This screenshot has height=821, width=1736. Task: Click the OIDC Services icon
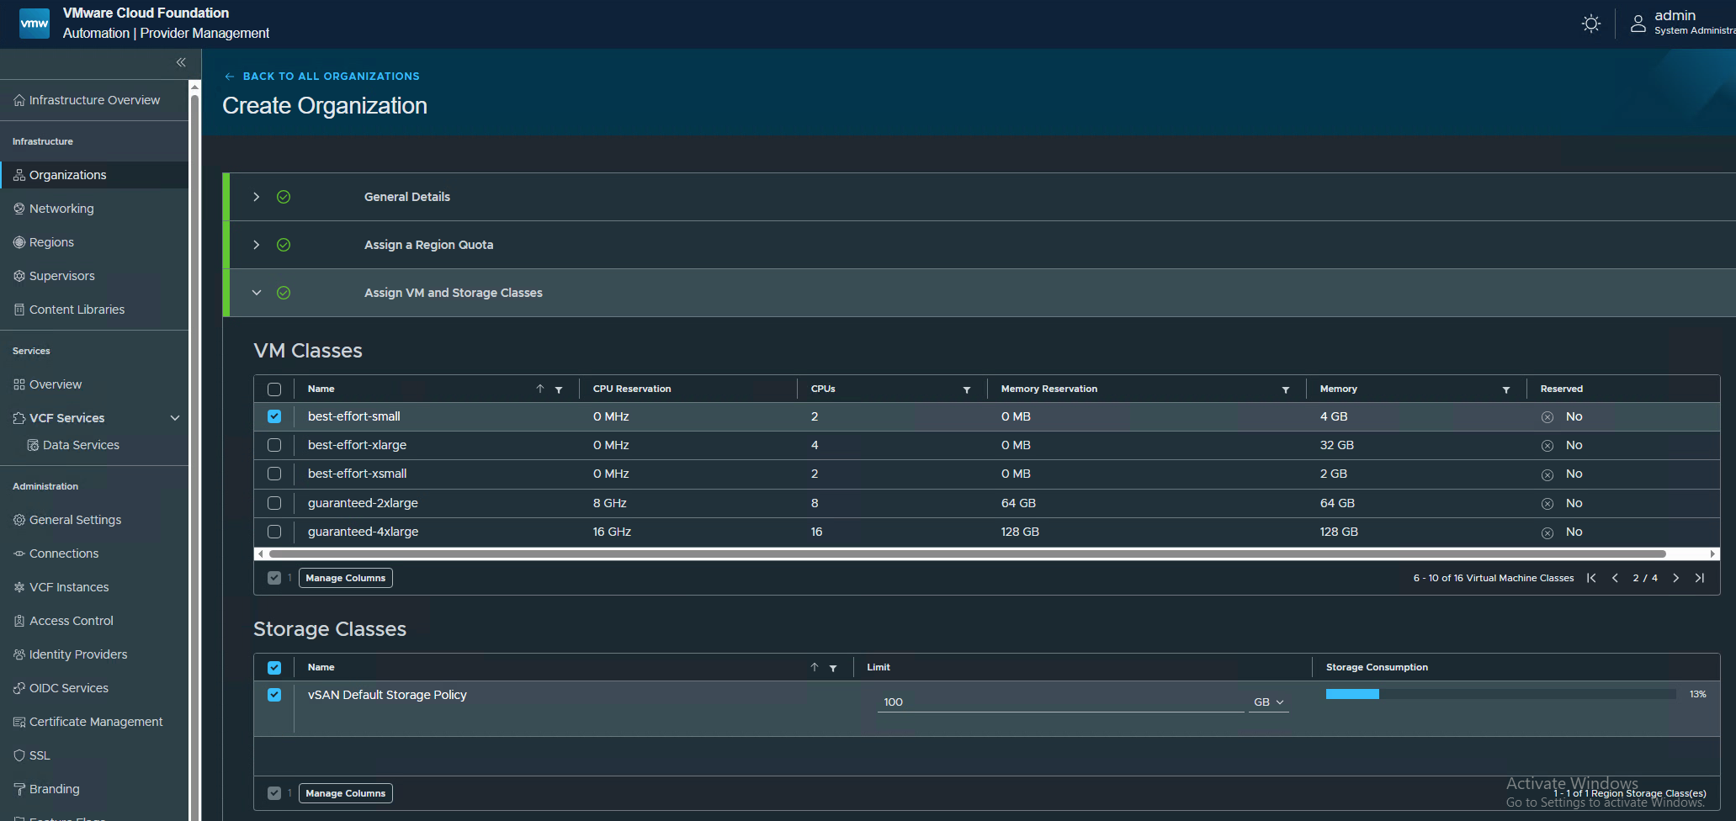point(19,688)
